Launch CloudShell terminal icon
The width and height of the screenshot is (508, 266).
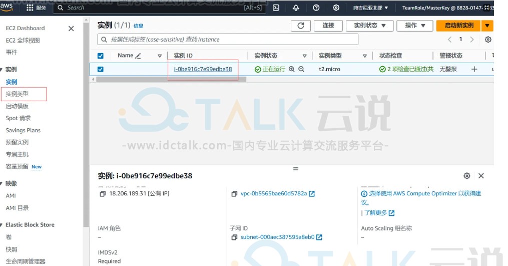[276, 8]
